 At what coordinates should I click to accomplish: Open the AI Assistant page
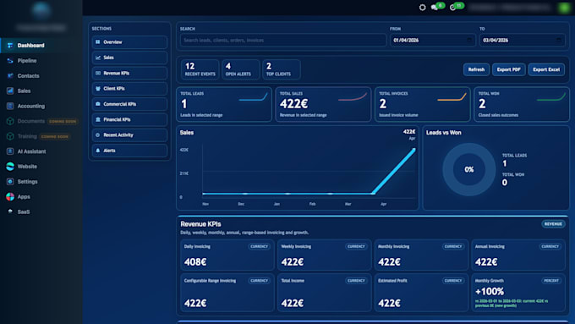coord(41,151)
